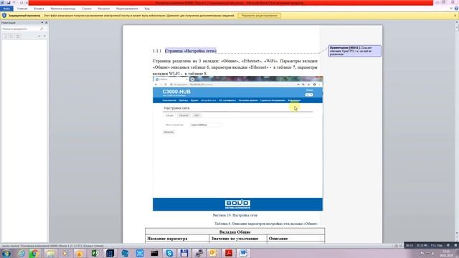This screenshot has width=459, height=258.
Task: Click the table header cell Вкладка Общие
Action: pyautogui.click(x=235, y=232)
